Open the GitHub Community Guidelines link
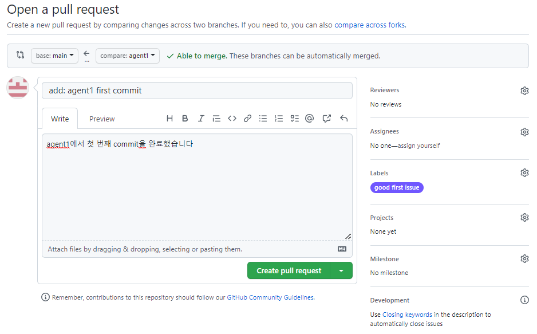537x334 pixels. (270, 297)
